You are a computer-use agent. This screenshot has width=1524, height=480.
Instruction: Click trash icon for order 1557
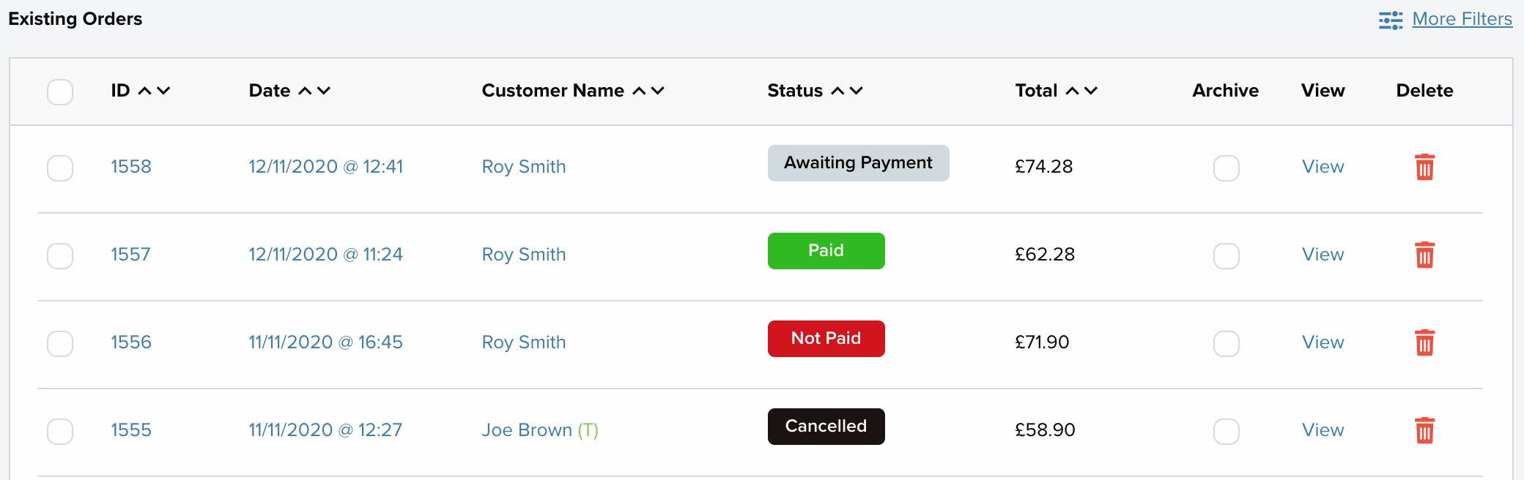click(x=1424, y=255)
